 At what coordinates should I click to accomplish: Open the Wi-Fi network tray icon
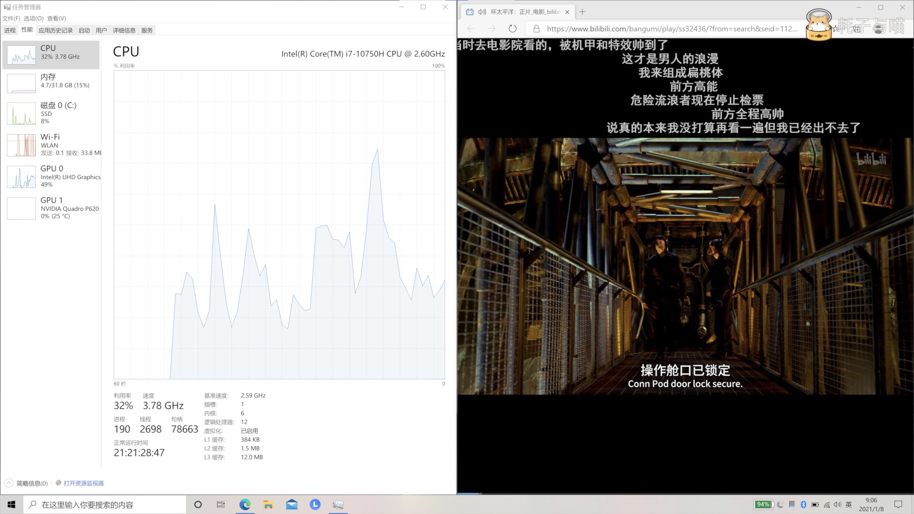tap(826, 504)
